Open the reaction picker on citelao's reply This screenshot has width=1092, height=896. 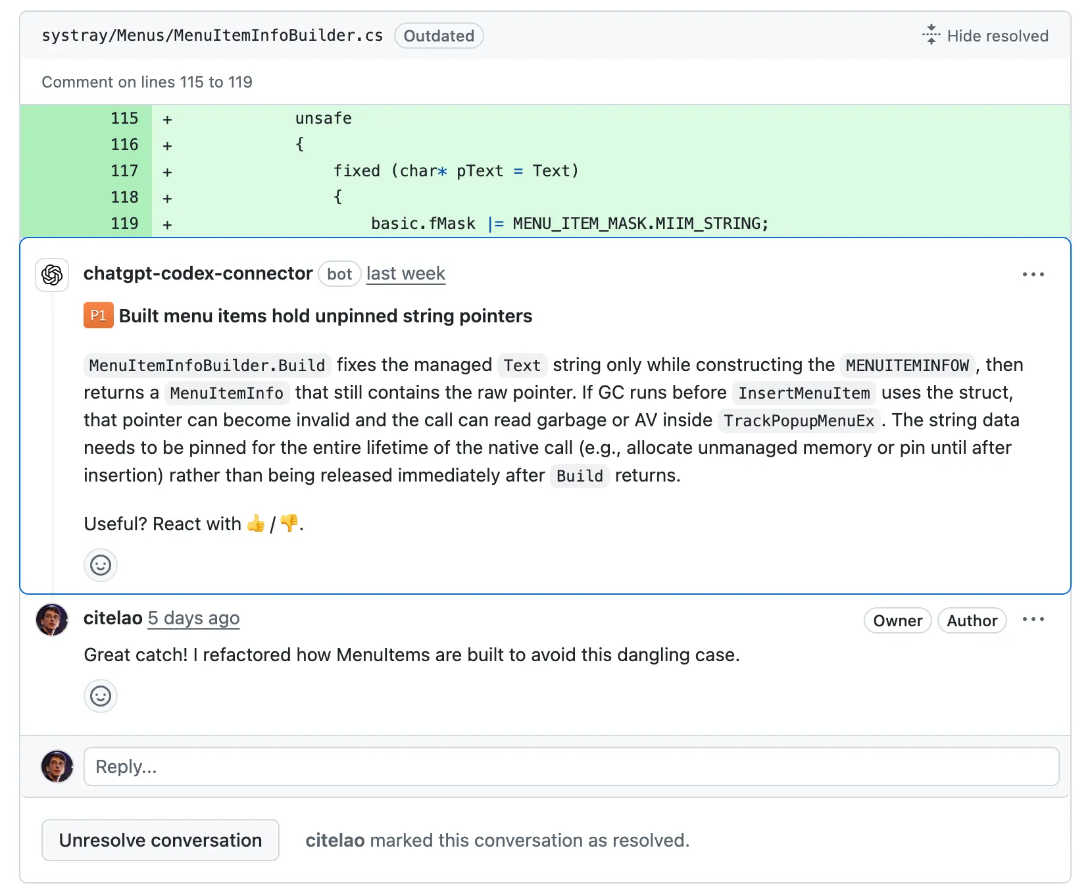pos(100,695)
